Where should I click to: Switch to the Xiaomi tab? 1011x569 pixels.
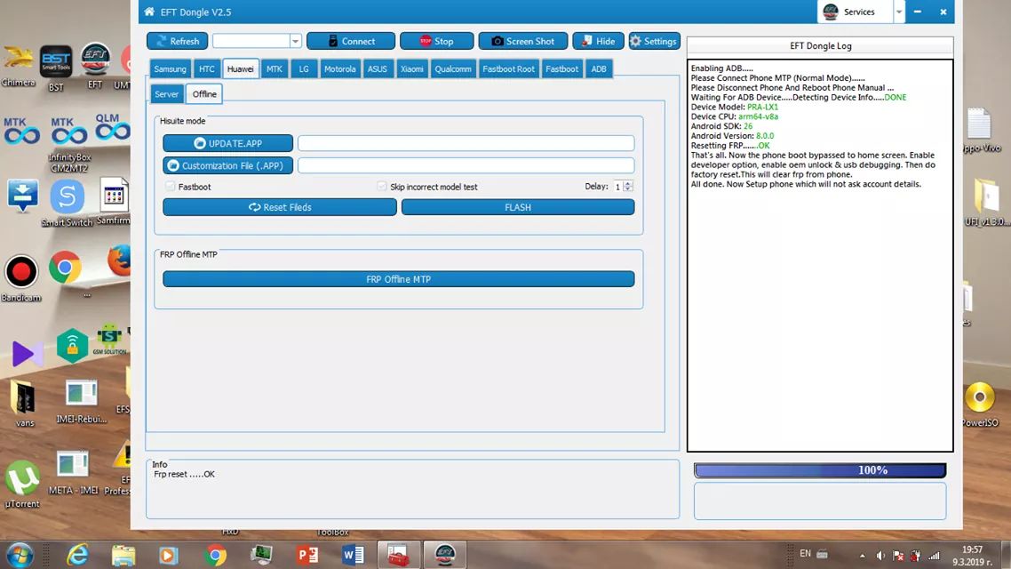pos(411,69)
